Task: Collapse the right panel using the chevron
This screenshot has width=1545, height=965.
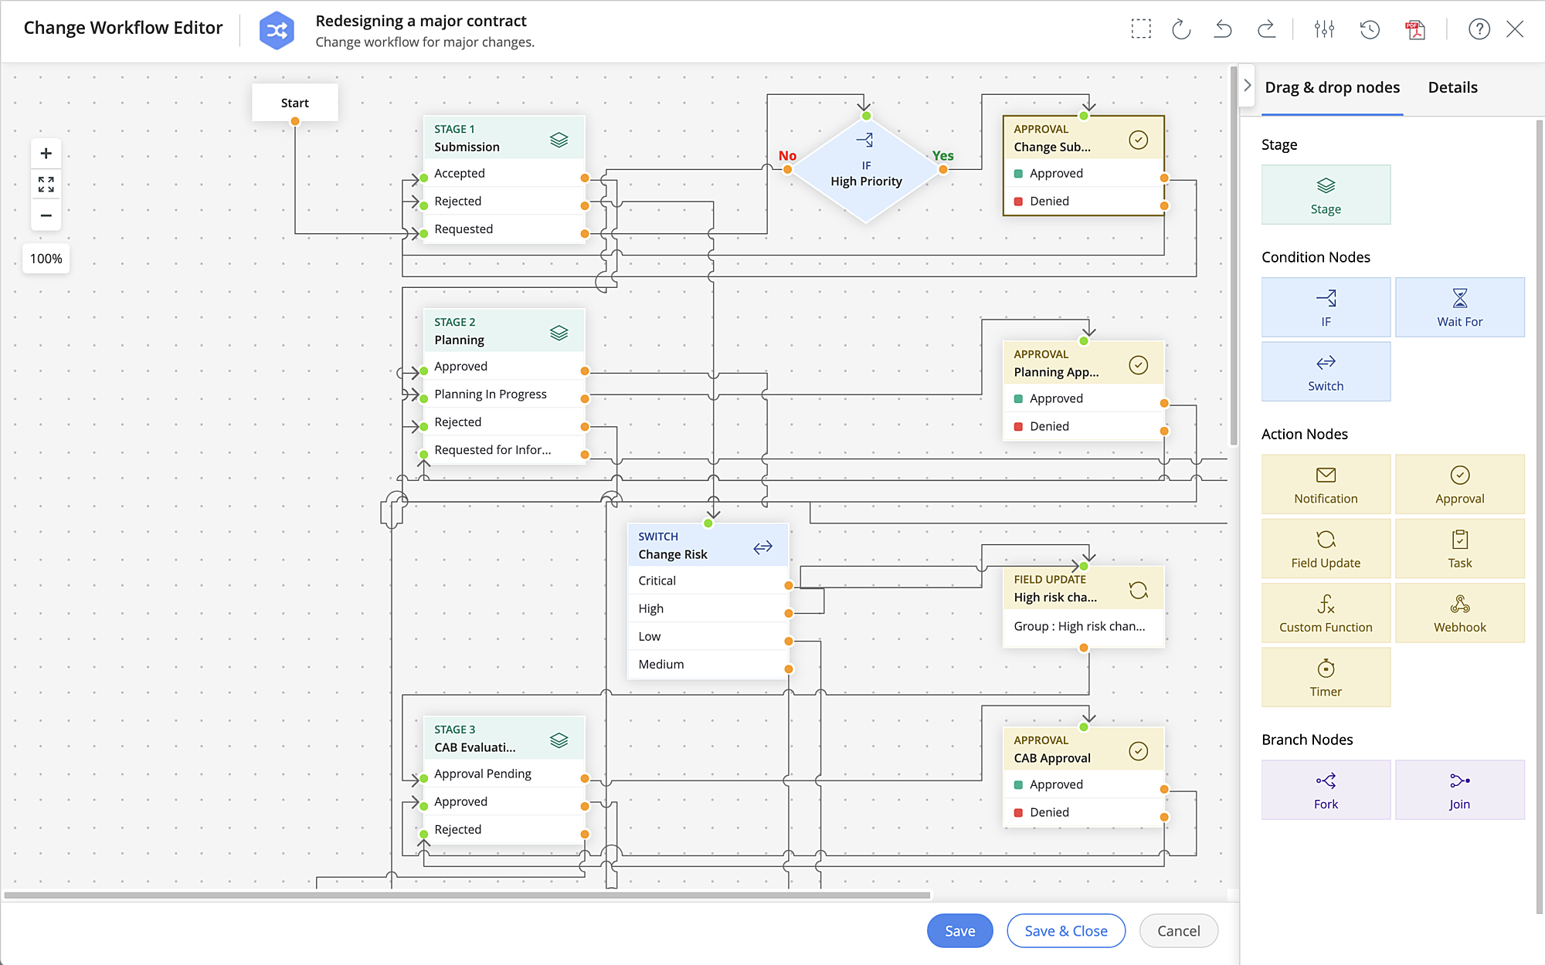Action: tap(1247, 85)
